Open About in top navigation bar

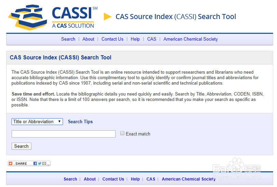pyautogui.click(x=88, y=39)
